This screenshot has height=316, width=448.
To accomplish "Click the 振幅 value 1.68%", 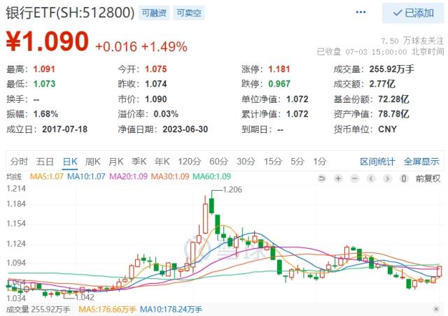I will pyautogui.click(x=45, y=114).
